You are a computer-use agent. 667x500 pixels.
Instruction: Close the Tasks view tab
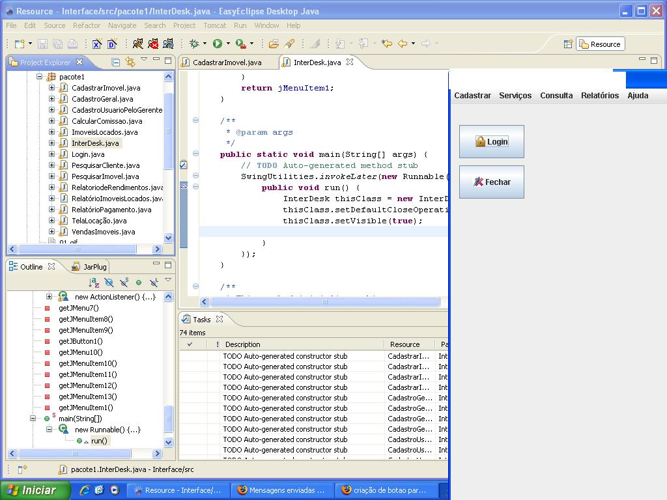click(220, 319)
